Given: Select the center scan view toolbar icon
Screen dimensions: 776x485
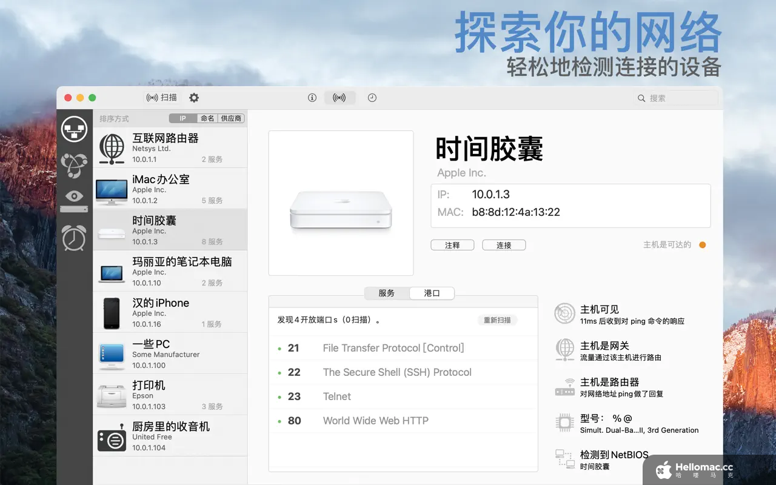Looking at the screenshot, I should [x=339, y=98].
